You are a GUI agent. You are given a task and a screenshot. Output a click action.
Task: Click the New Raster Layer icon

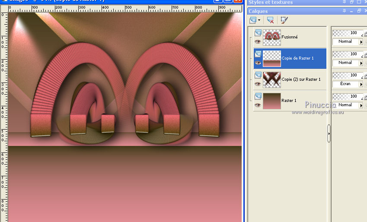[x=253, y=20]
